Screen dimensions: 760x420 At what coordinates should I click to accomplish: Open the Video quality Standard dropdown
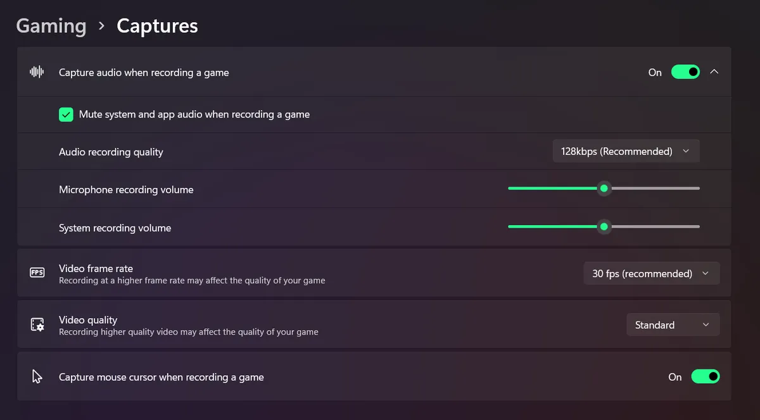click(673, 325)
